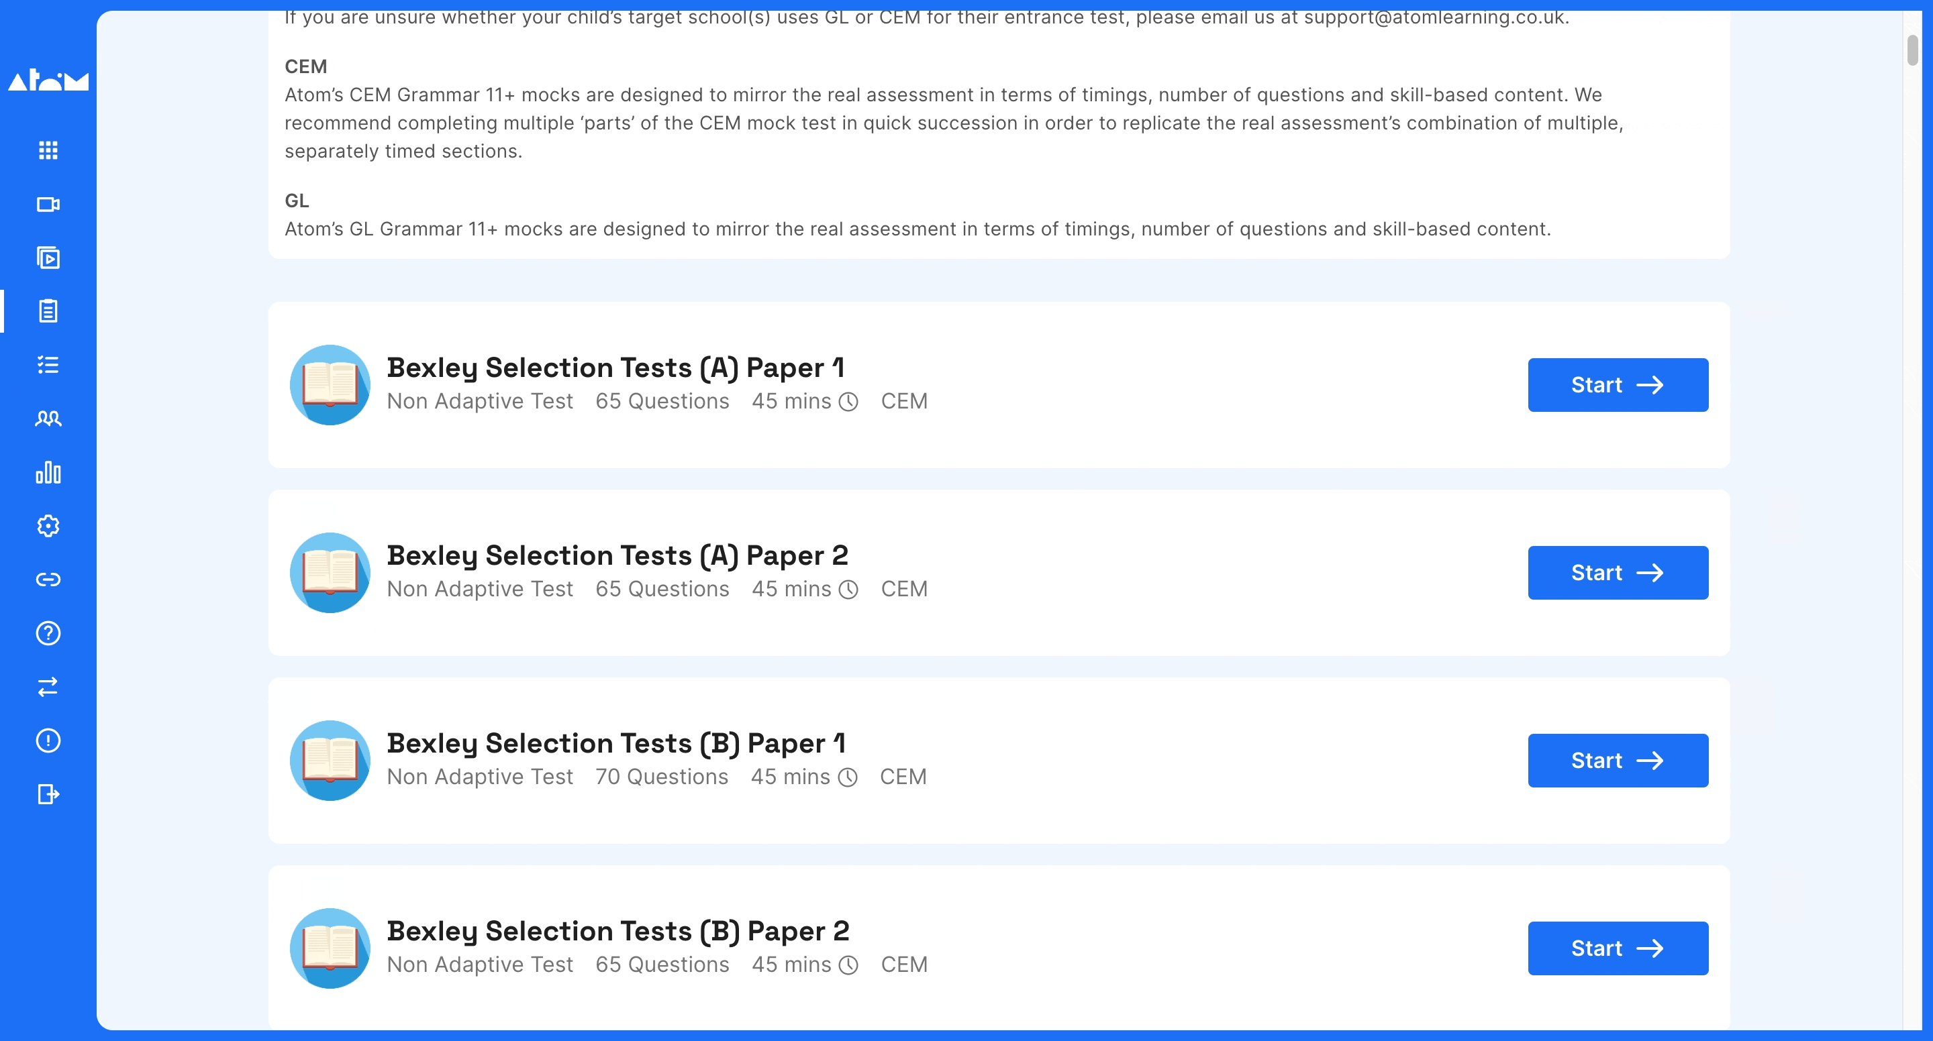
Task: Click the 'CEM' section heading
Action: click(x=306, y=67)
